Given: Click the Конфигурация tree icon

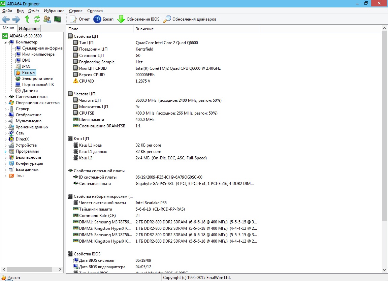Looking at the screenshot, I should point(11,163).
